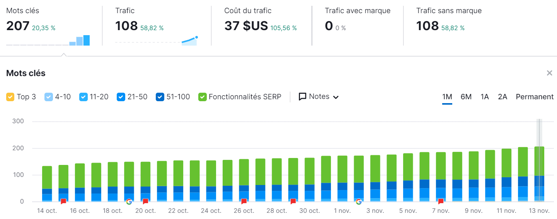
Task: Close the Mots clés chart panel
Action: [549, 73]
